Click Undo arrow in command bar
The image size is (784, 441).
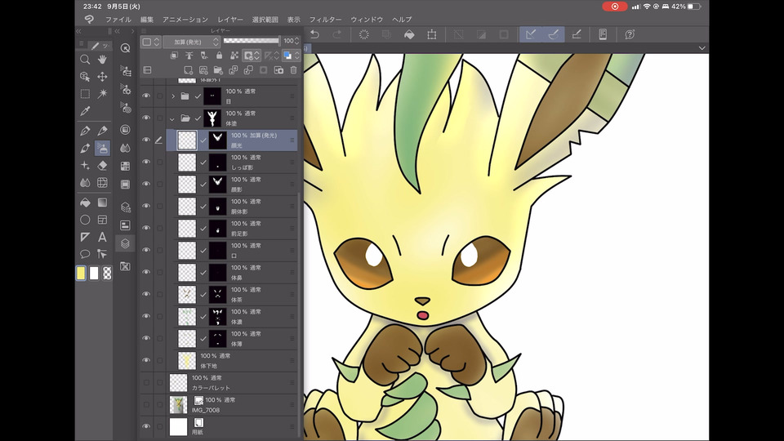tap(314, 34)
